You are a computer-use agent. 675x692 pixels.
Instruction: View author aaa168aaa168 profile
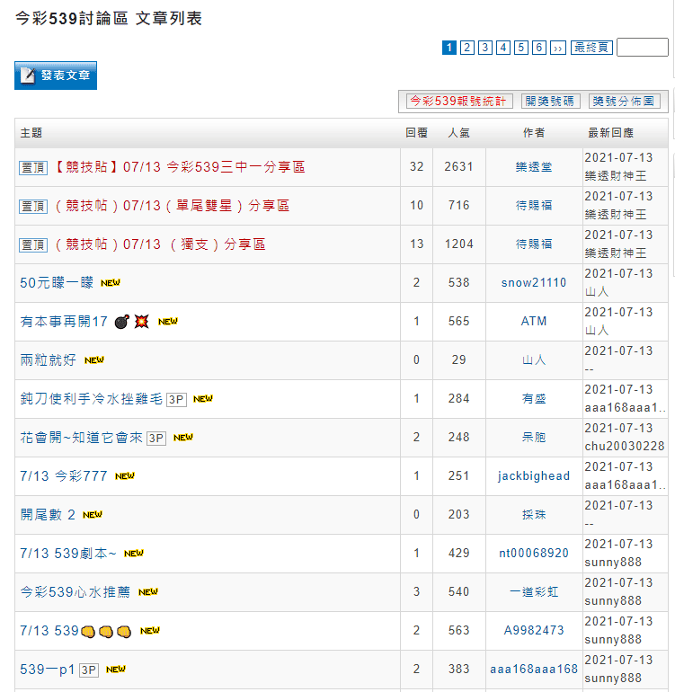coord(534,669)
